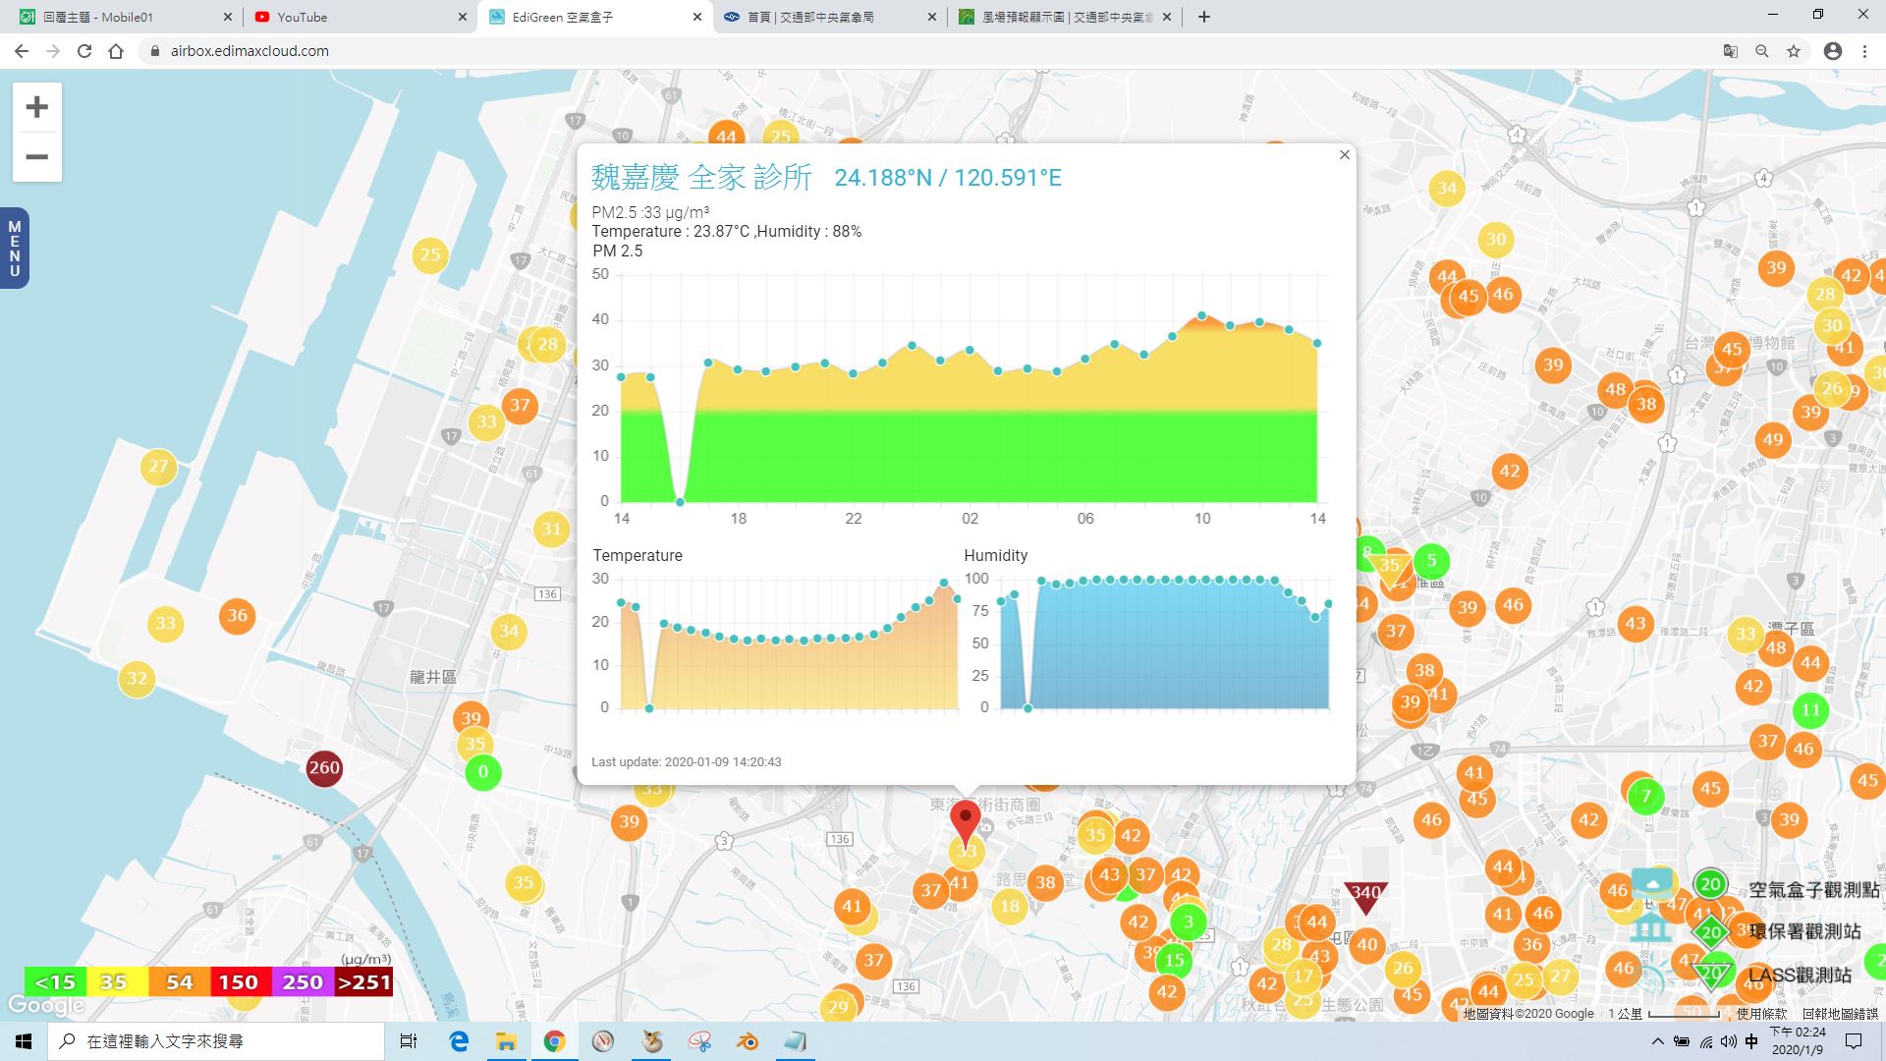Click the purple 250 legend swatch
Screen dimensions: 1886x1061
pos(302,982)
